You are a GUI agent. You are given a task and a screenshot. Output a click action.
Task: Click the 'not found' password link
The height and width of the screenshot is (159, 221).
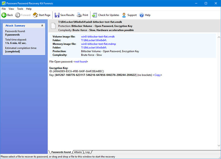[81, 61]
